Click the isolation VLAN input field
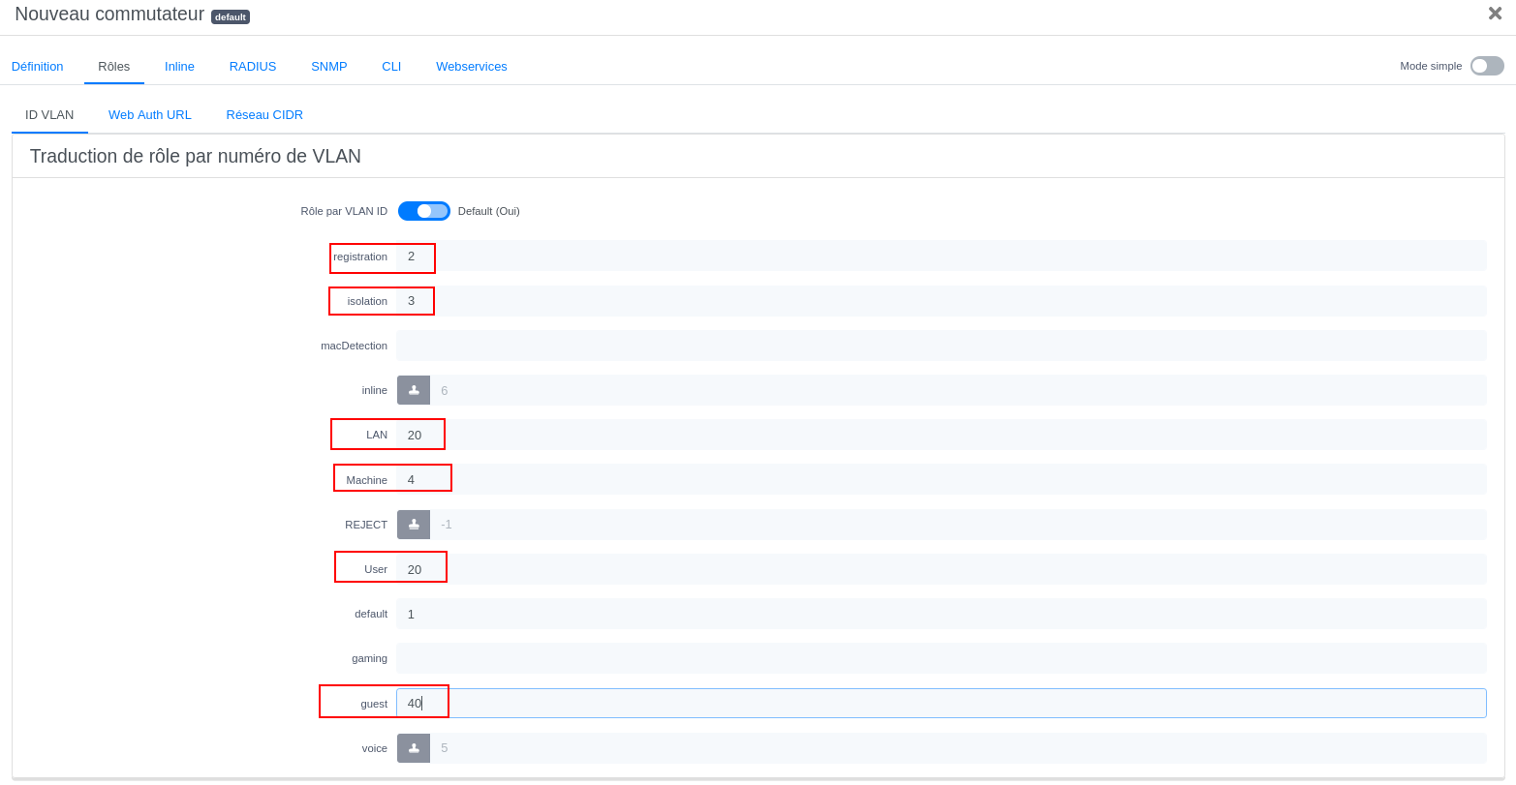1516x785 pixels. pos(942,301)
